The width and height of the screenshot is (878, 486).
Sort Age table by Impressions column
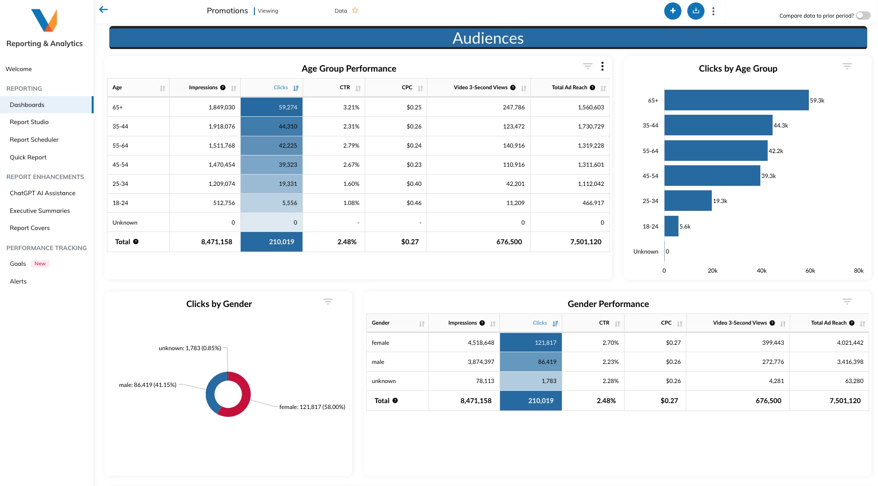(234, 88)
